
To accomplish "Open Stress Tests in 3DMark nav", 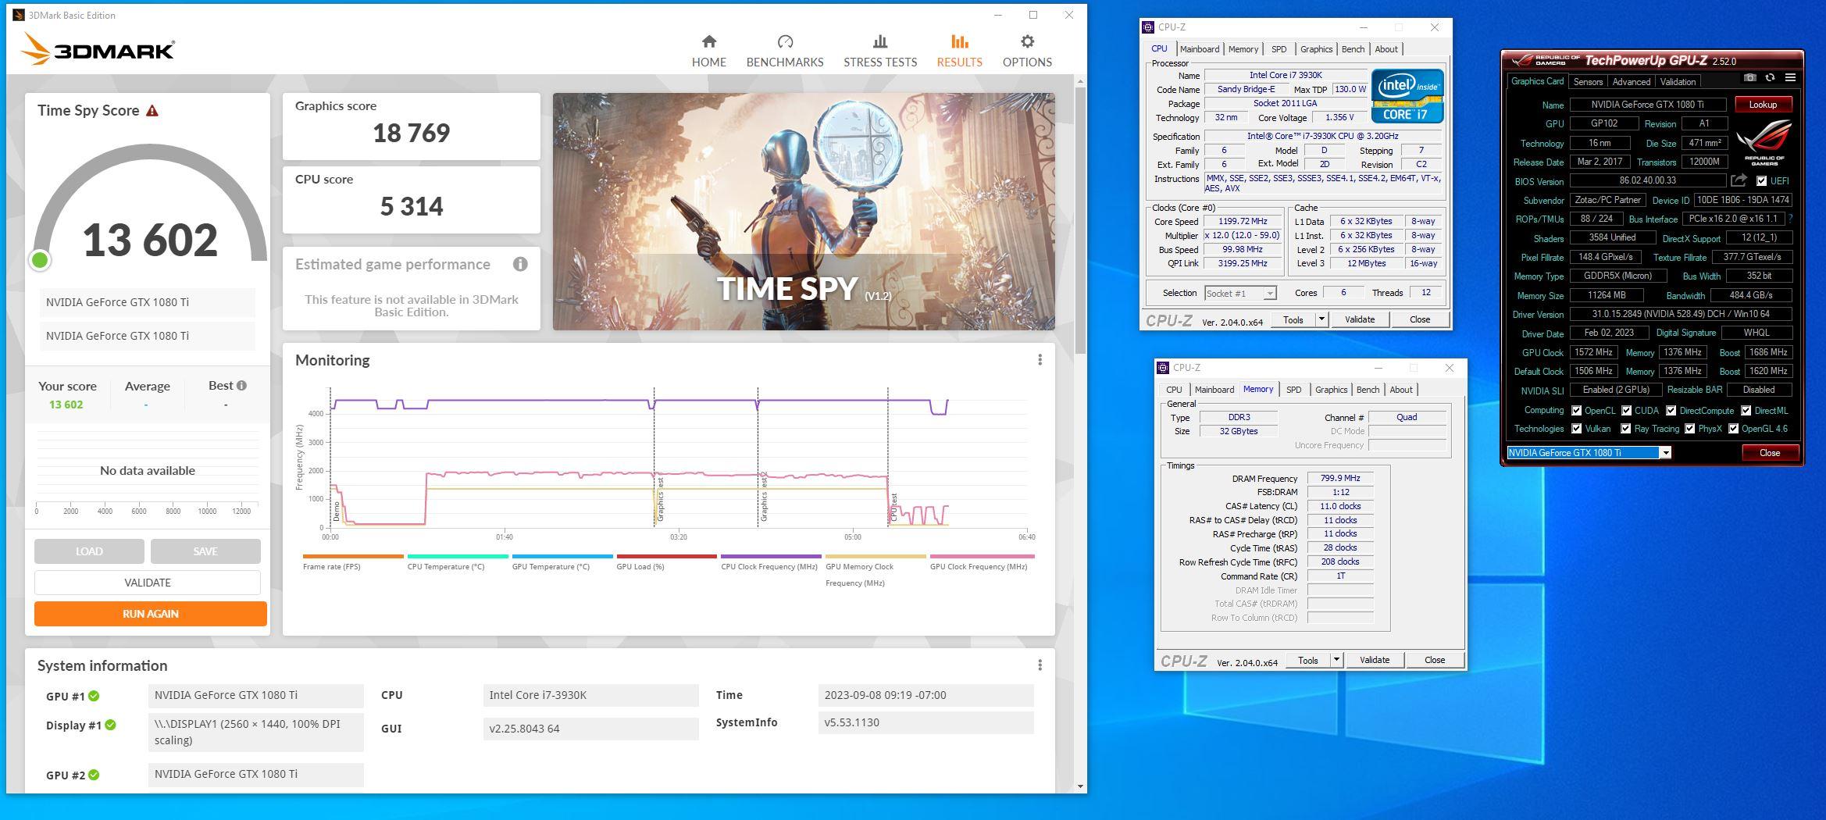I will pyautogui.click(x=880, y=51).
